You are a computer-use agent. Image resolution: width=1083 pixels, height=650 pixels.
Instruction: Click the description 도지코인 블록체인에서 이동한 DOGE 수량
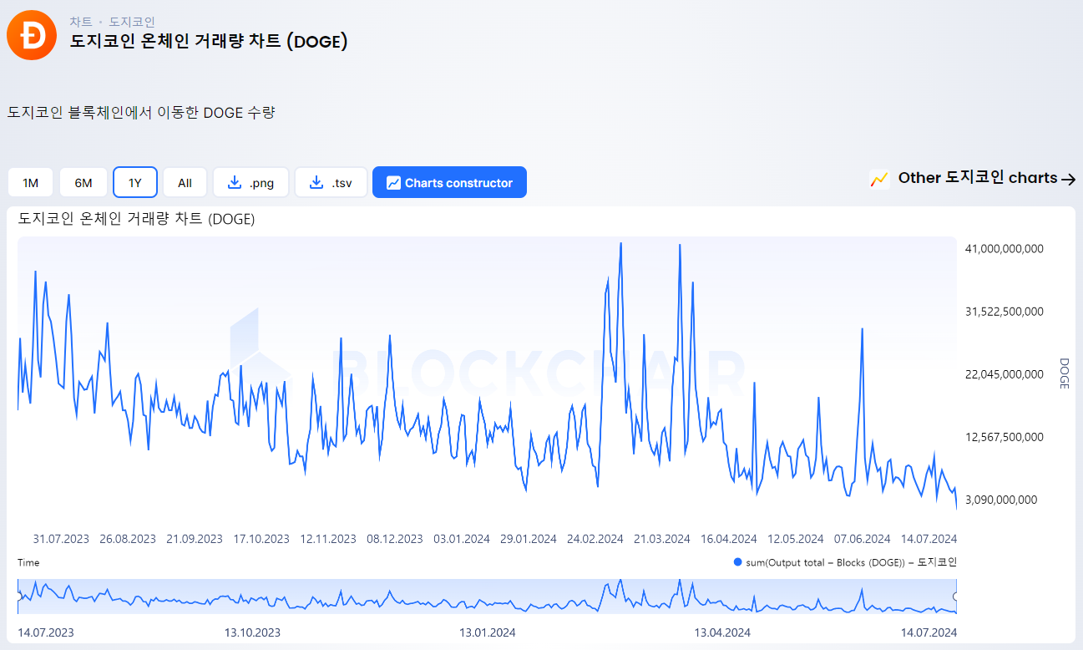(x=141, y=112)
